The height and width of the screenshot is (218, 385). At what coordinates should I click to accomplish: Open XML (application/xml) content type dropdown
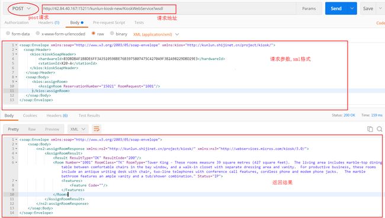pyautogui.click(x=156, y=34)
